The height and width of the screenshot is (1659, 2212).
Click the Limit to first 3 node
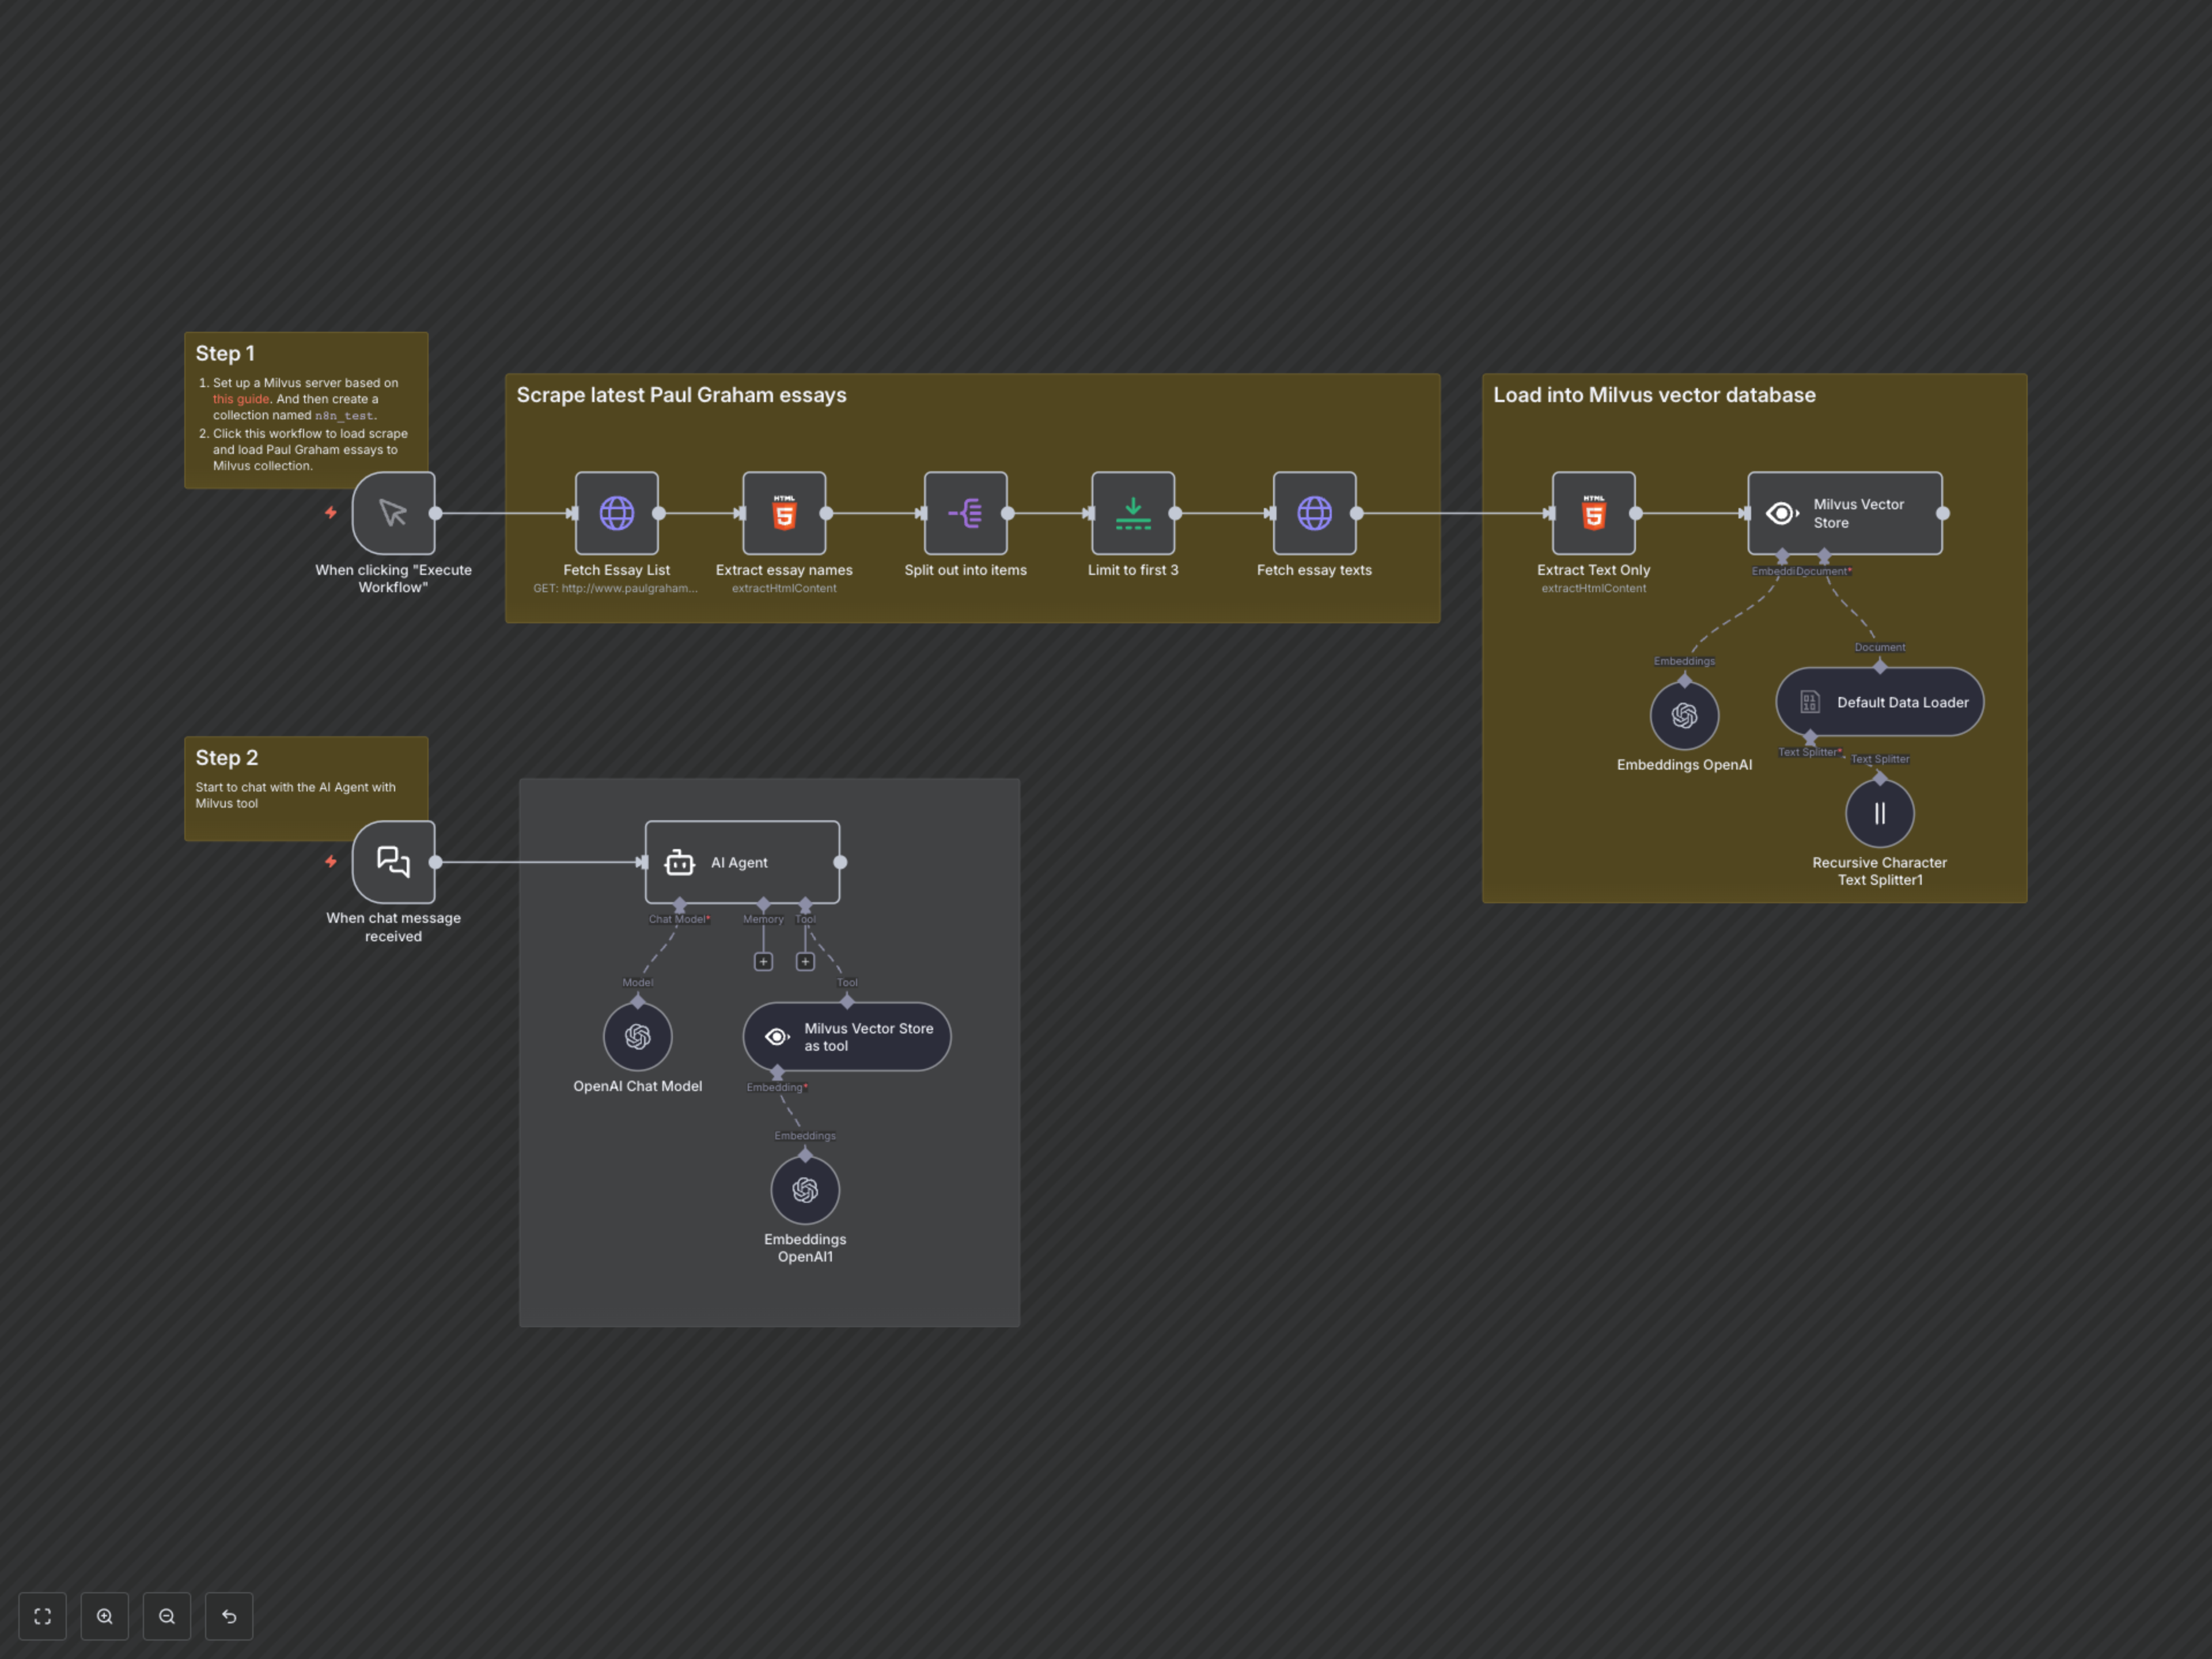tap(1132, 513)
